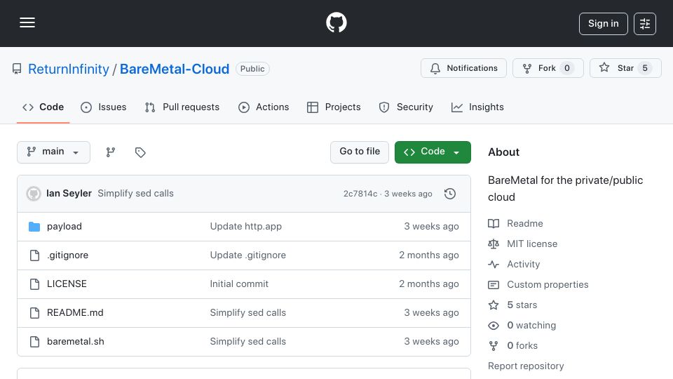Open the baremetal.sh row's Simplify sed calls commit

pyautogui.click(x=248, y=342)
